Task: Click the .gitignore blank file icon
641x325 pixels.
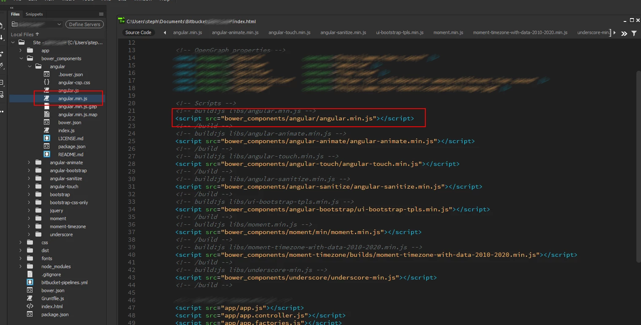Action: tap(30, 274)
